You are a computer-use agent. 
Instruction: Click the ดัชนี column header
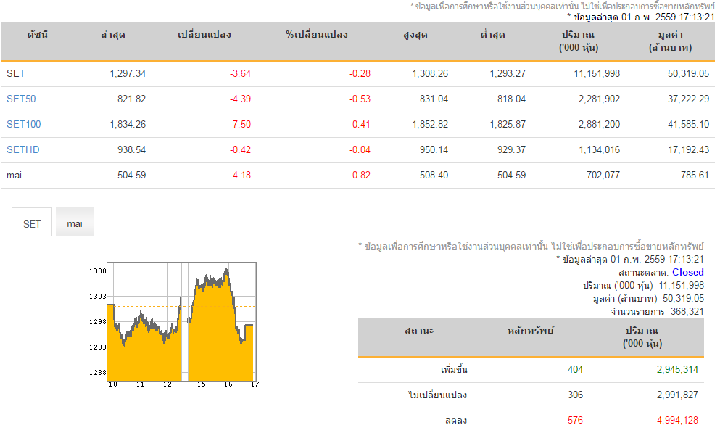coord(38,35)
